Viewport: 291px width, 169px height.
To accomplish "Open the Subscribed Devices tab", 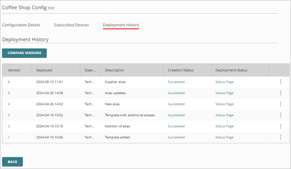I will point(71,25).
